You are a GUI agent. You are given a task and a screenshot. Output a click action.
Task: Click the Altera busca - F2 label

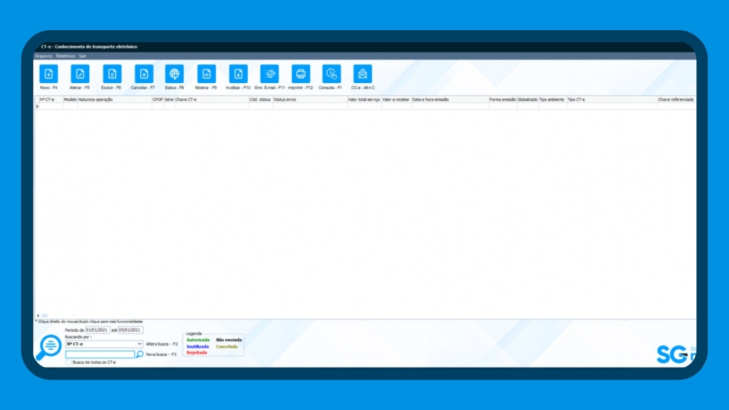162,344
